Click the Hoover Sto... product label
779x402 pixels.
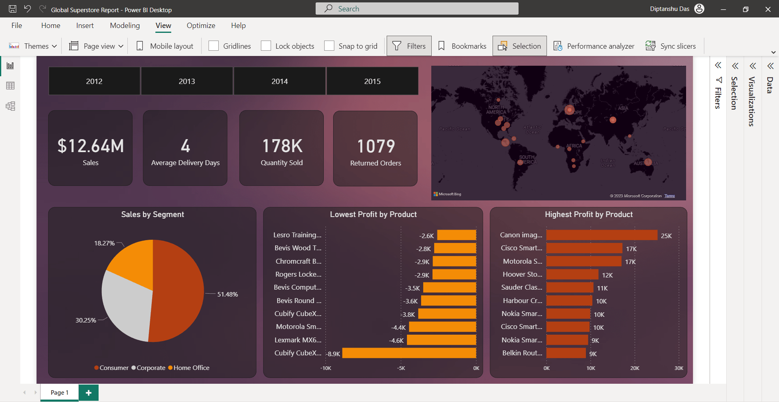point(522,275)
